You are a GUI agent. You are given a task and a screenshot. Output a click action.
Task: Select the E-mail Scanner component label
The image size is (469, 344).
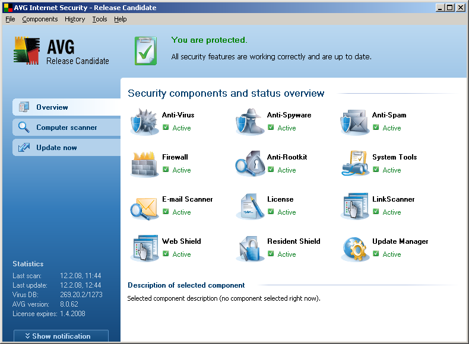pos(187,199)
